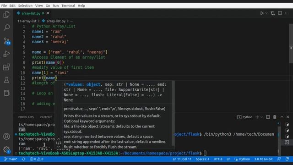Open the Testing flask view
Image resolution: width=293 pixels, height=165 pixels.
[6, 80]
